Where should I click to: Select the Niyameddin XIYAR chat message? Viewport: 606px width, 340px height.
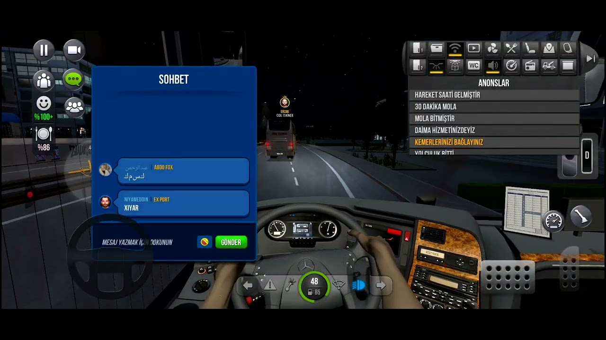coord(183,204)
